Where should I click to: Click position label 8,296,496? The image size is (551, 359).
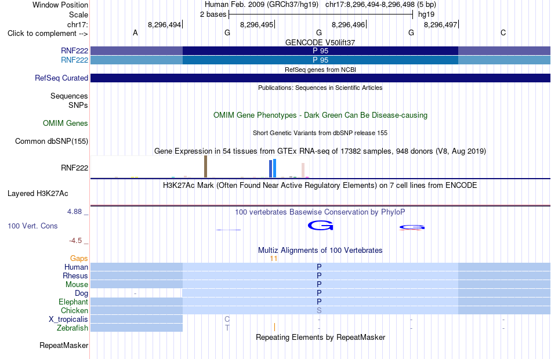pos(348,24)
